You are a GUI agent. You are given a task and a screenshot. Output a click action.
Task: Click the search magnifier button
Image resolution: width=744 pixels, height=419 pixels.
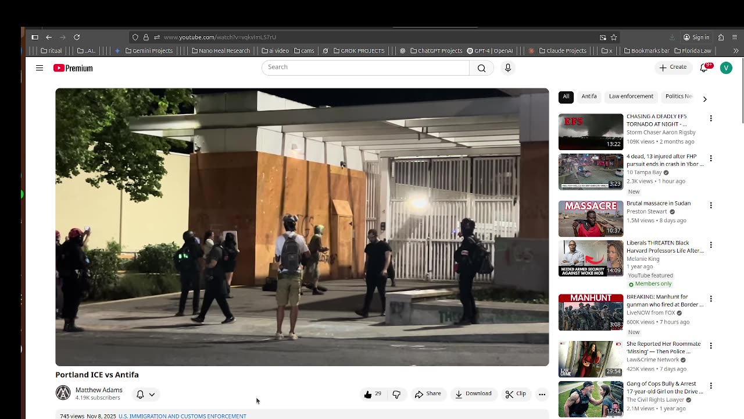(x=481, y=68)
